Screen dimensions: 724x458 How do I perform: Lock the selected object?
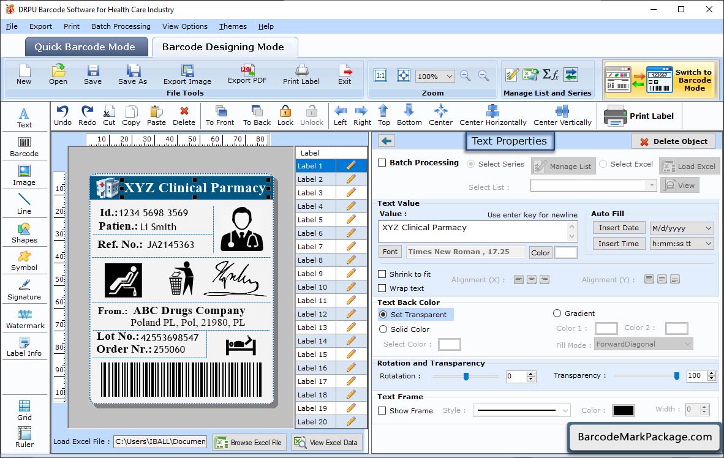coord(285,116)
